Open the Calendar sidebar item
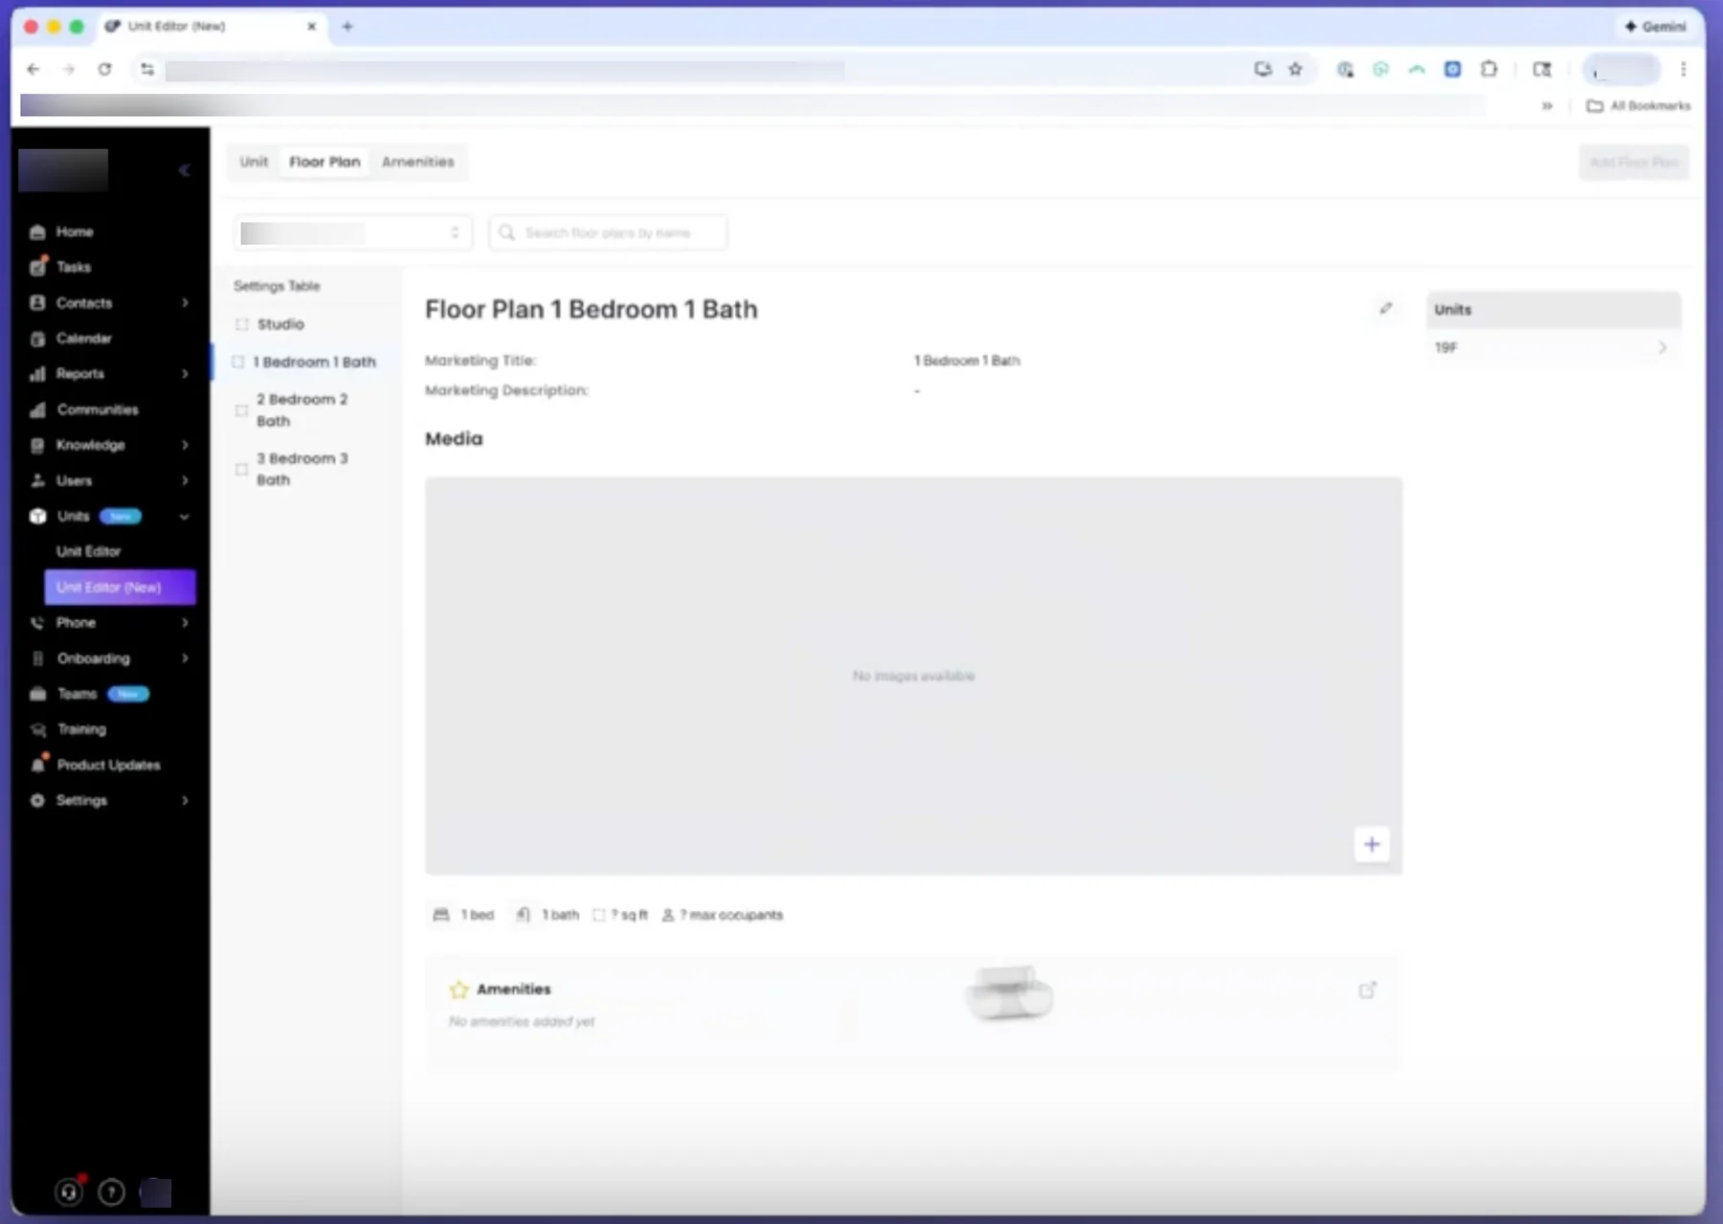This screenshot has width=1723, height=1224. click(x=83, y=339)
